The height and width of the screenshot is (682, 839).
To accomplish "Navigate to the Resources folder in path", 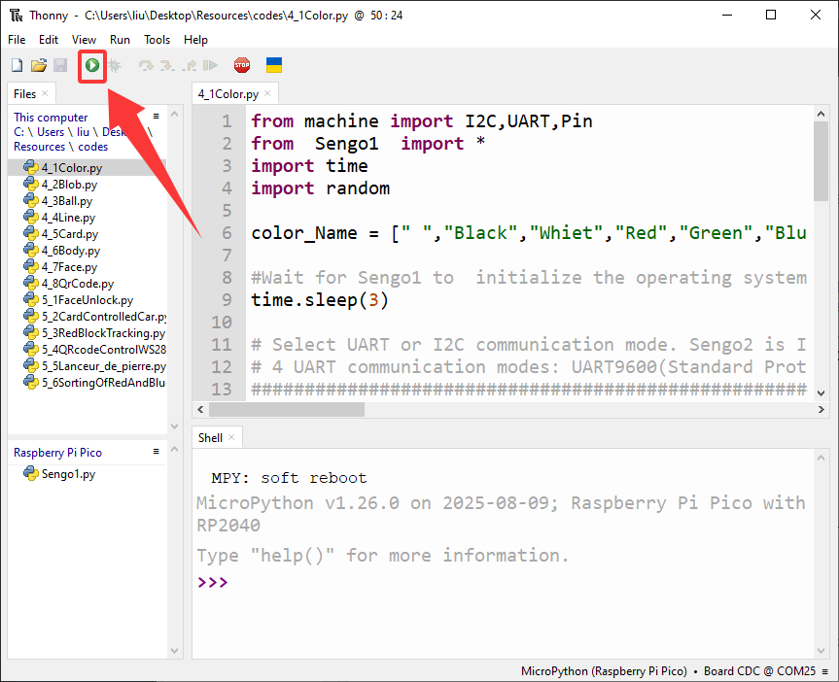I will [39, 147].
